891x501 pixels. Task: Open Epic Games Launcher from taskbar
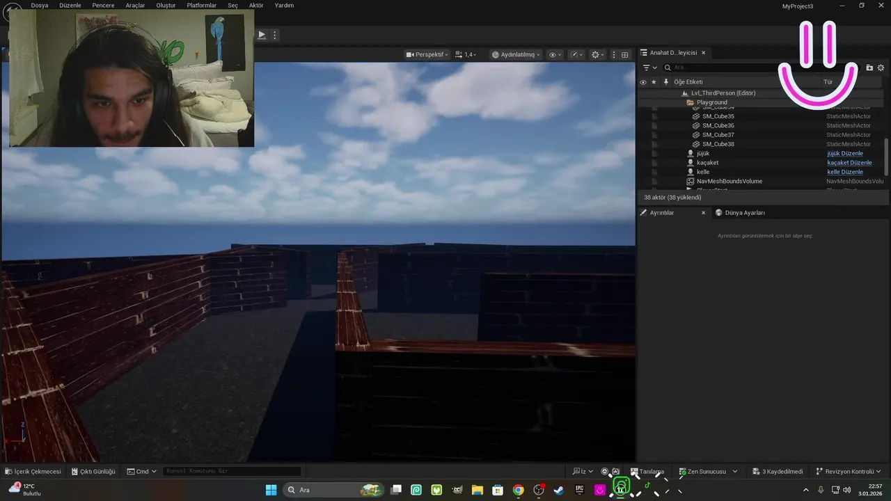pyautogui.click(x=579, y=490)
